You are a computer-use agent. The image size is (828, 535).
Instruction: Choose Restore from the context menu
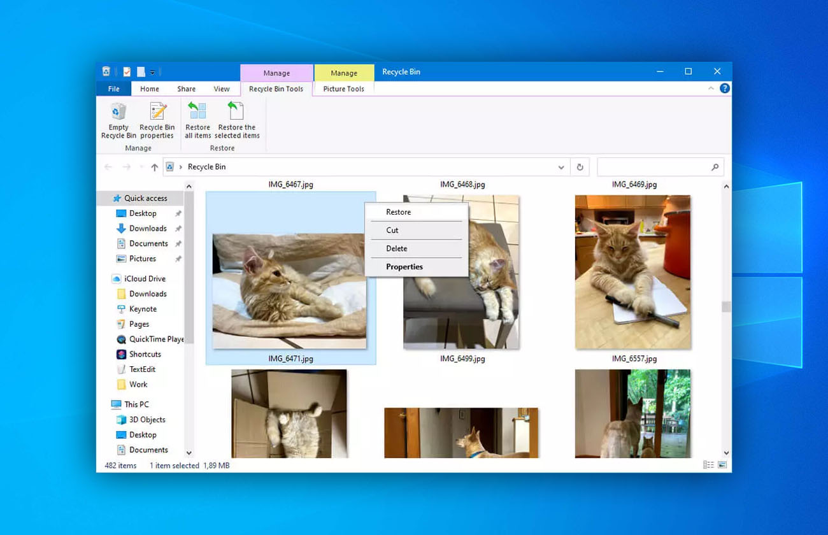pos(398,211)
